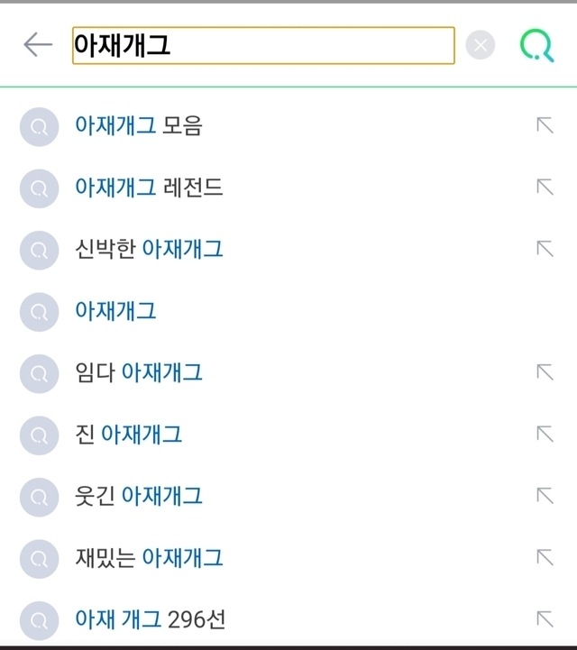Image resolution: width=577 pixels, height=650 pixels.
Task: Clear the search text with X button
Action: [x=481, y=45]
